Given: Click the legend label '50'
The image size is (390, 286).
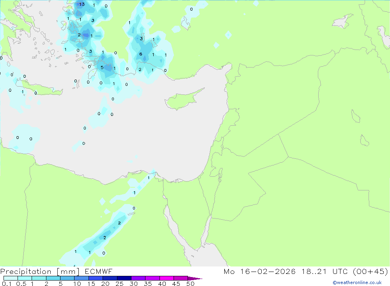Looking at the screenshot, I should pos(190,284).
